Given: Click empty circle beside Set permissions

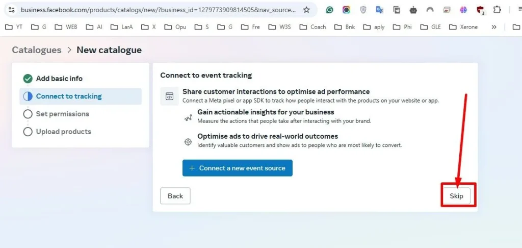Looking at the screenshot, I should tap(28, 114).
